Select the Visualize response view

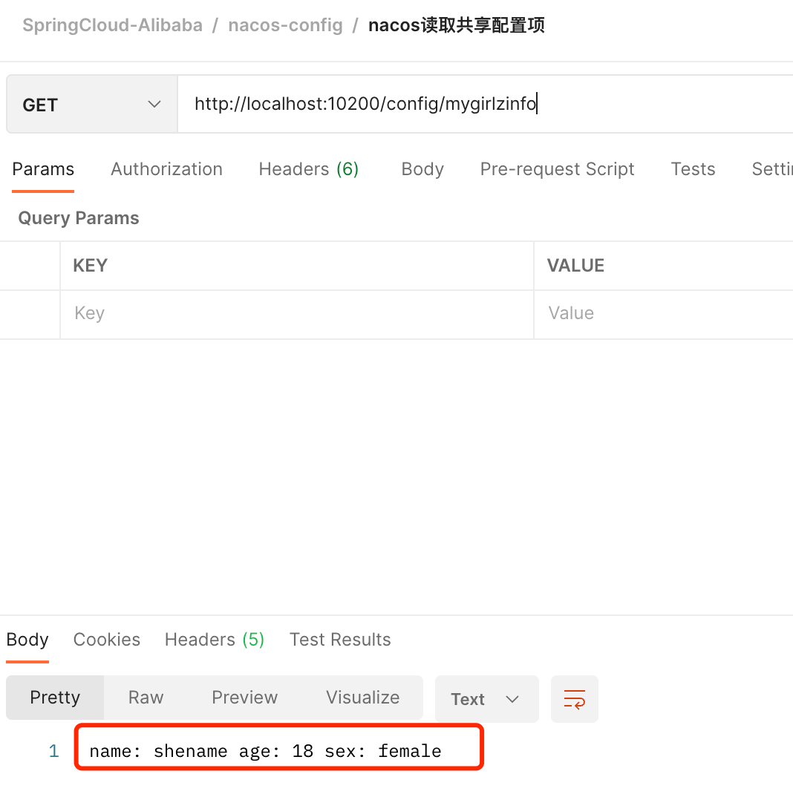coord(362,698)
